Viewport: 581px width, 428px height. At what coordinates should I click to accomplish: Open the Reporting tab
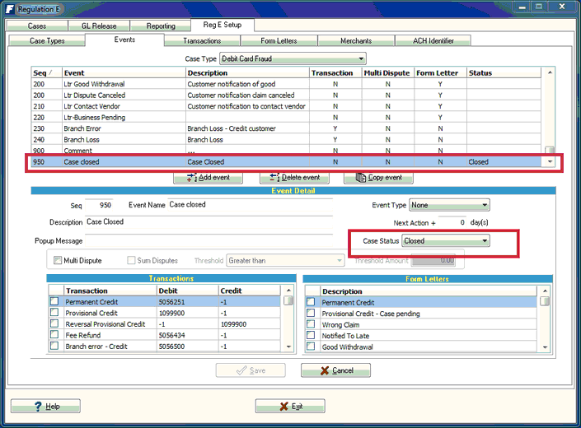(161, 26)
